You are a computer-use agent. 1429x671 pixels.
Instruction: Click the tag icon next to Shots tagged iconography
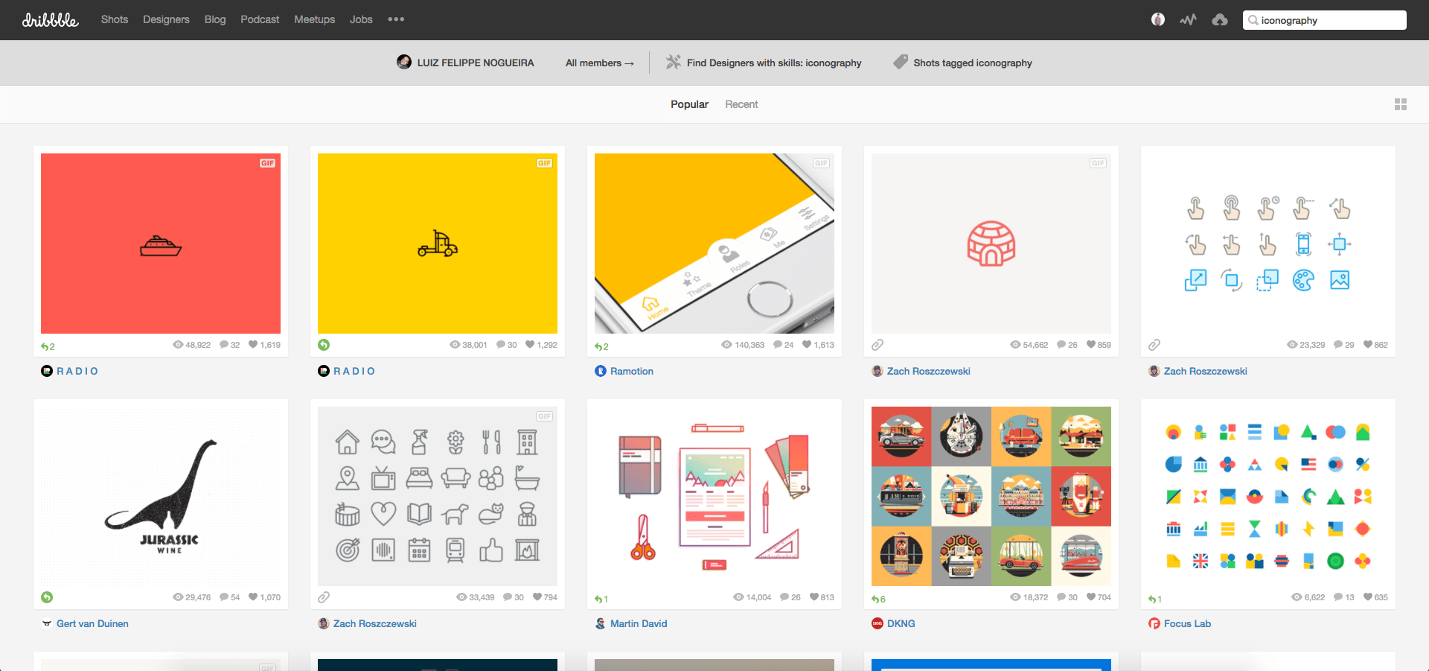(900, 63)
